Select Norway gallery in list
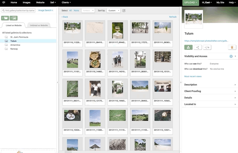This screenshot has width=238, height=153. 14,49
